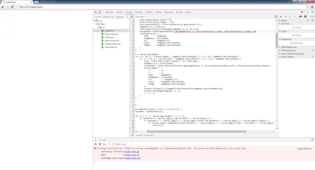Click the inspect element selector icon
Screen dimensions: 315x170
tap(96, 12)
